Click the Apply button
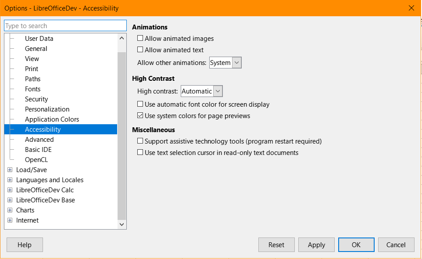Screen dimensions: 422x259 pos(316,245)
